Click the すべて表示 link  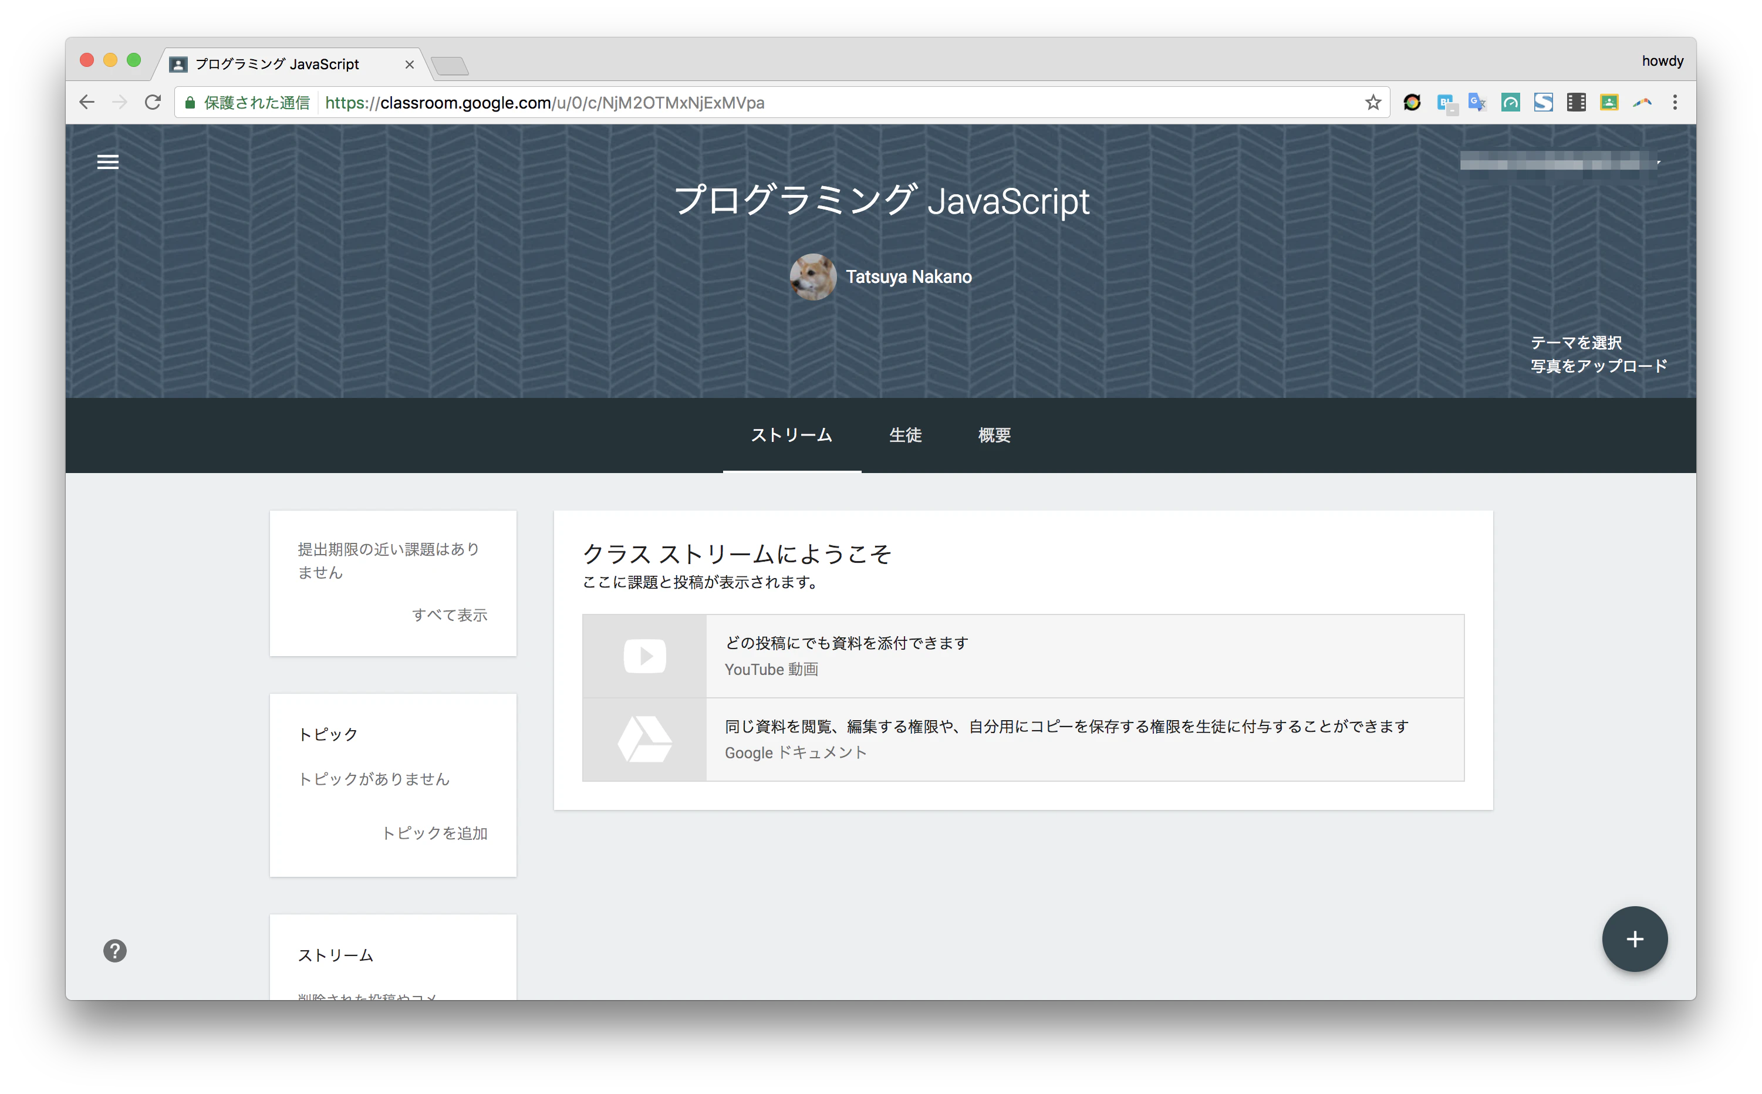point(450,614)
